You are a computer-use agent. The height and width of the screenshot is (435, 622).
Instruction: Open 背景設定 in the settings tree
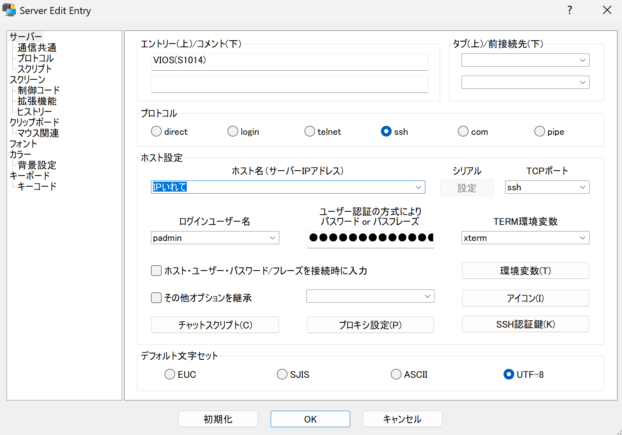click(x=37, y=165)
